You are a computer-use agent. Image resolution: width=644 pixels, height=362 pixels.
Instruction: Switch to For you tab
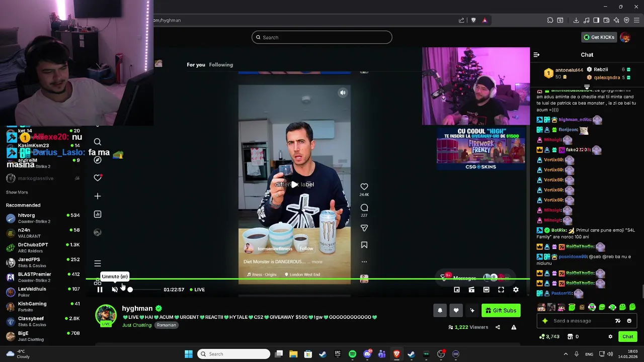tap(196, 65)
